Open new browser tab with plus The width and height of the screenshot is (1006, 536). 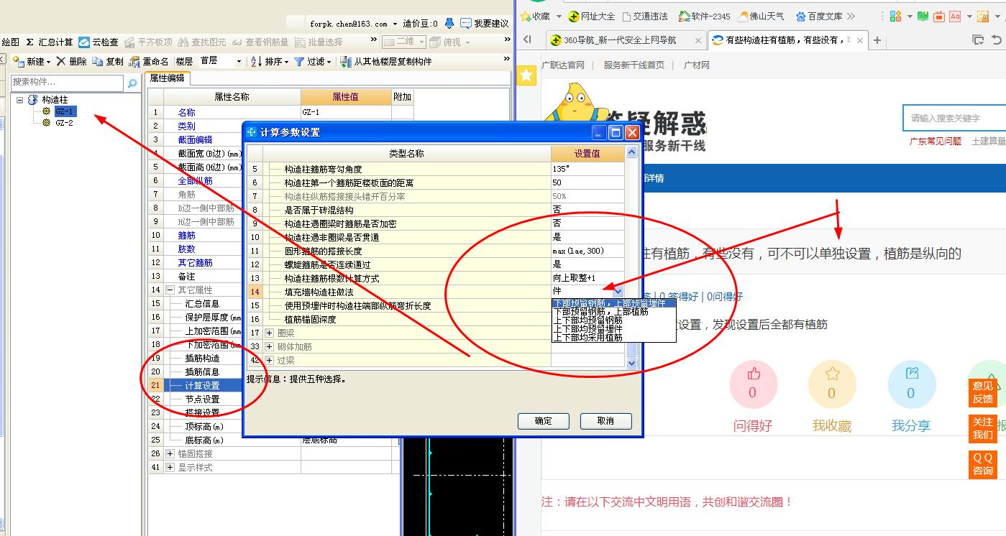tap(877, 40)
